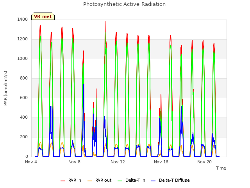
Task: Click the red PAR in legend swatch
Action: pyautogui.click(x=62, y=181)
